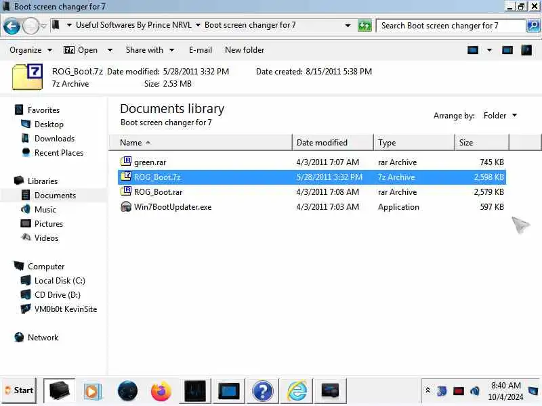This screenshot has height=406, width=542.
Task: Open the Organize menu
Action: click(30, 50)
